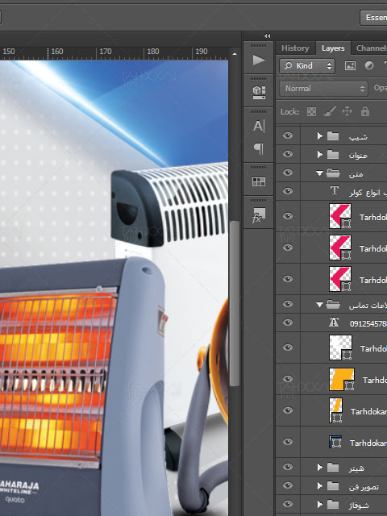Switch to the History tab
The height and width of the screenshot is (516, 387).
pos(295,48)
